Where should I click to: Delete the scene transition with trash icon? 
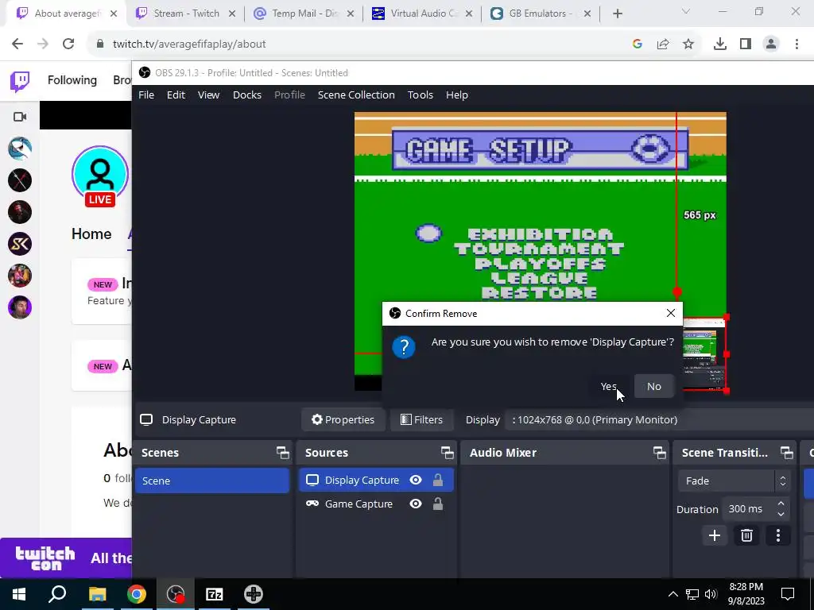746,535
